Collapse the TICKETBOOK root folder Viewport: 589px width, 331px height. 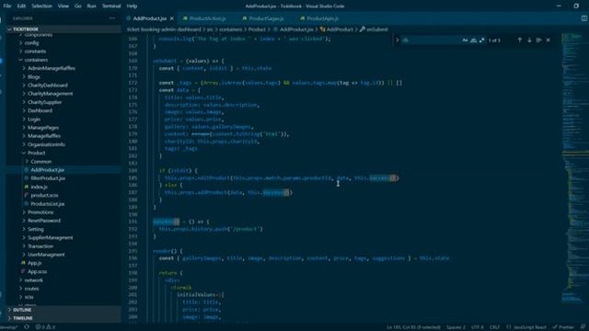point(64,29)
